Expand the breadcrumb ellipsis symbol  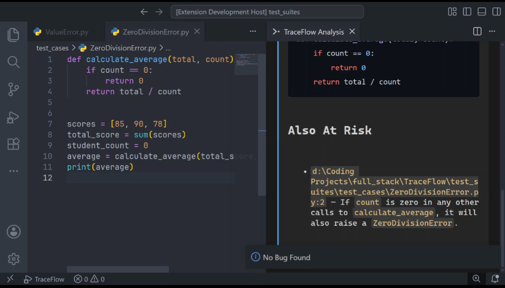(x=168, y=49)
